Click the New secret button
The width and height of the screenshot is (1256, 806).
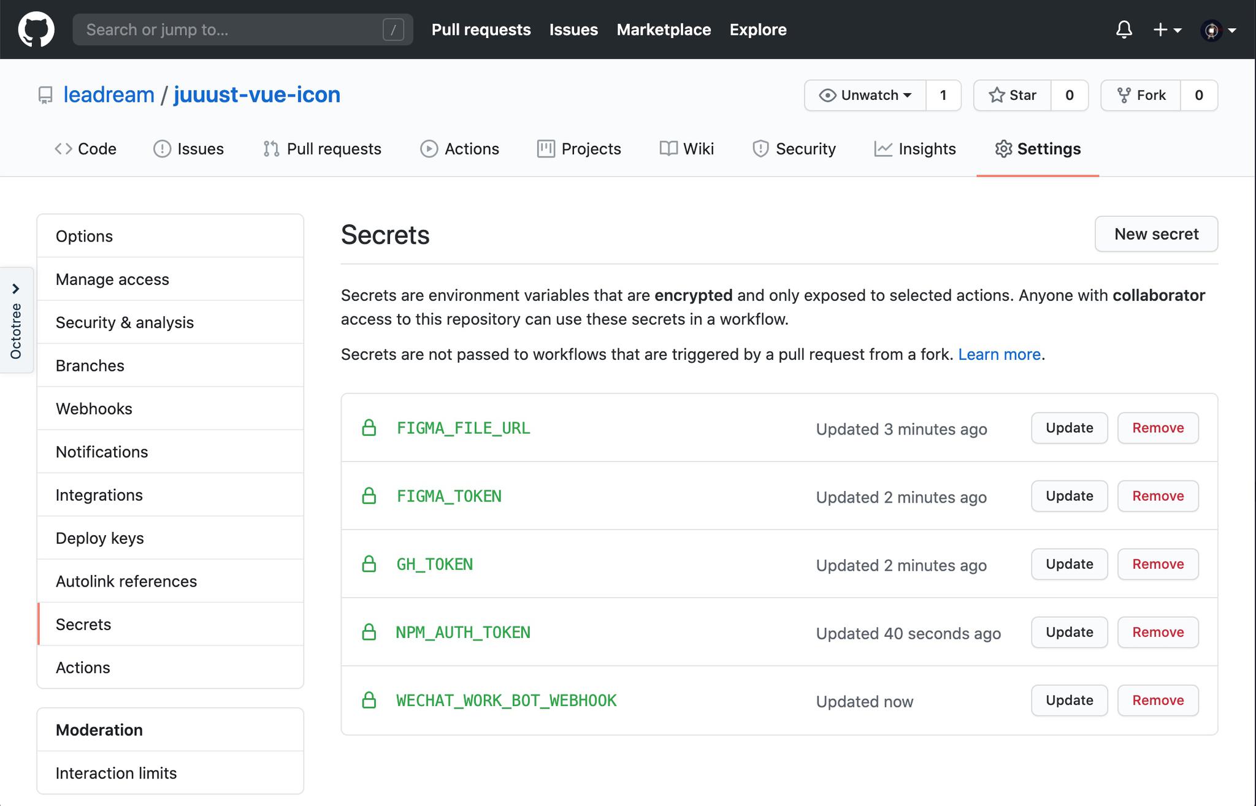[1155, 234]
